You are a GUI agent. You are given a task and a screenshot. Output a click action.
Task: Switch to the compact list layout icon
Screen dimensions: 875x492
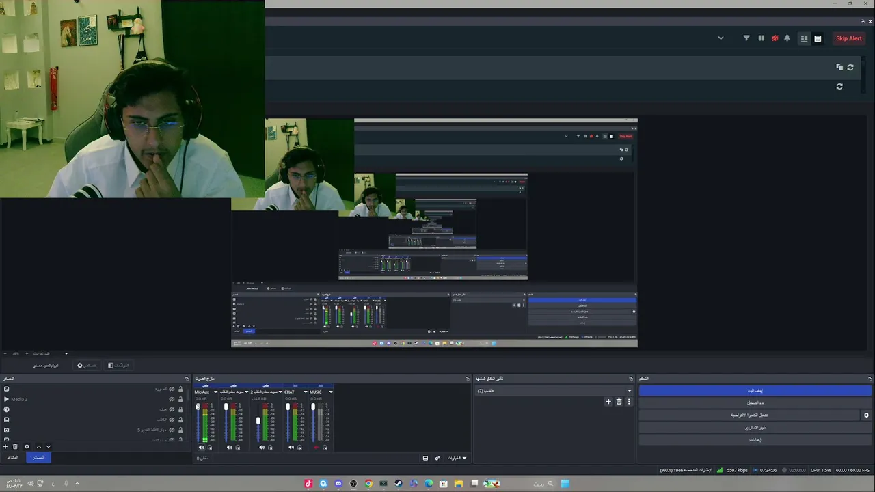[818, 38]
